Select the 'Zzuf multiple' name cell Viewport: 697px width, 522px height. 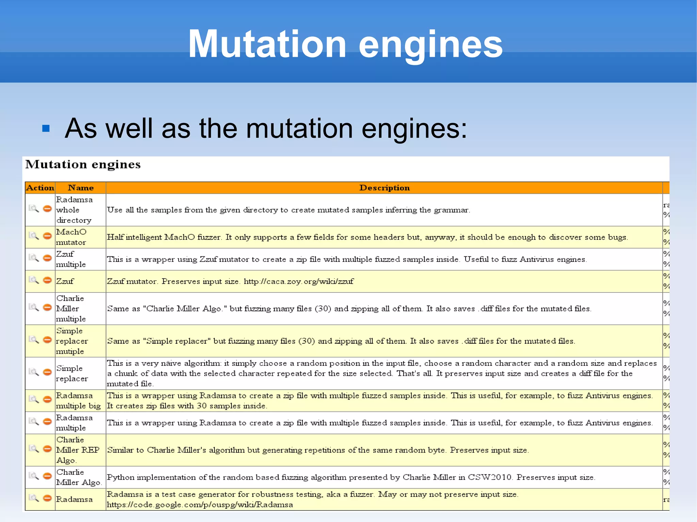81,259
